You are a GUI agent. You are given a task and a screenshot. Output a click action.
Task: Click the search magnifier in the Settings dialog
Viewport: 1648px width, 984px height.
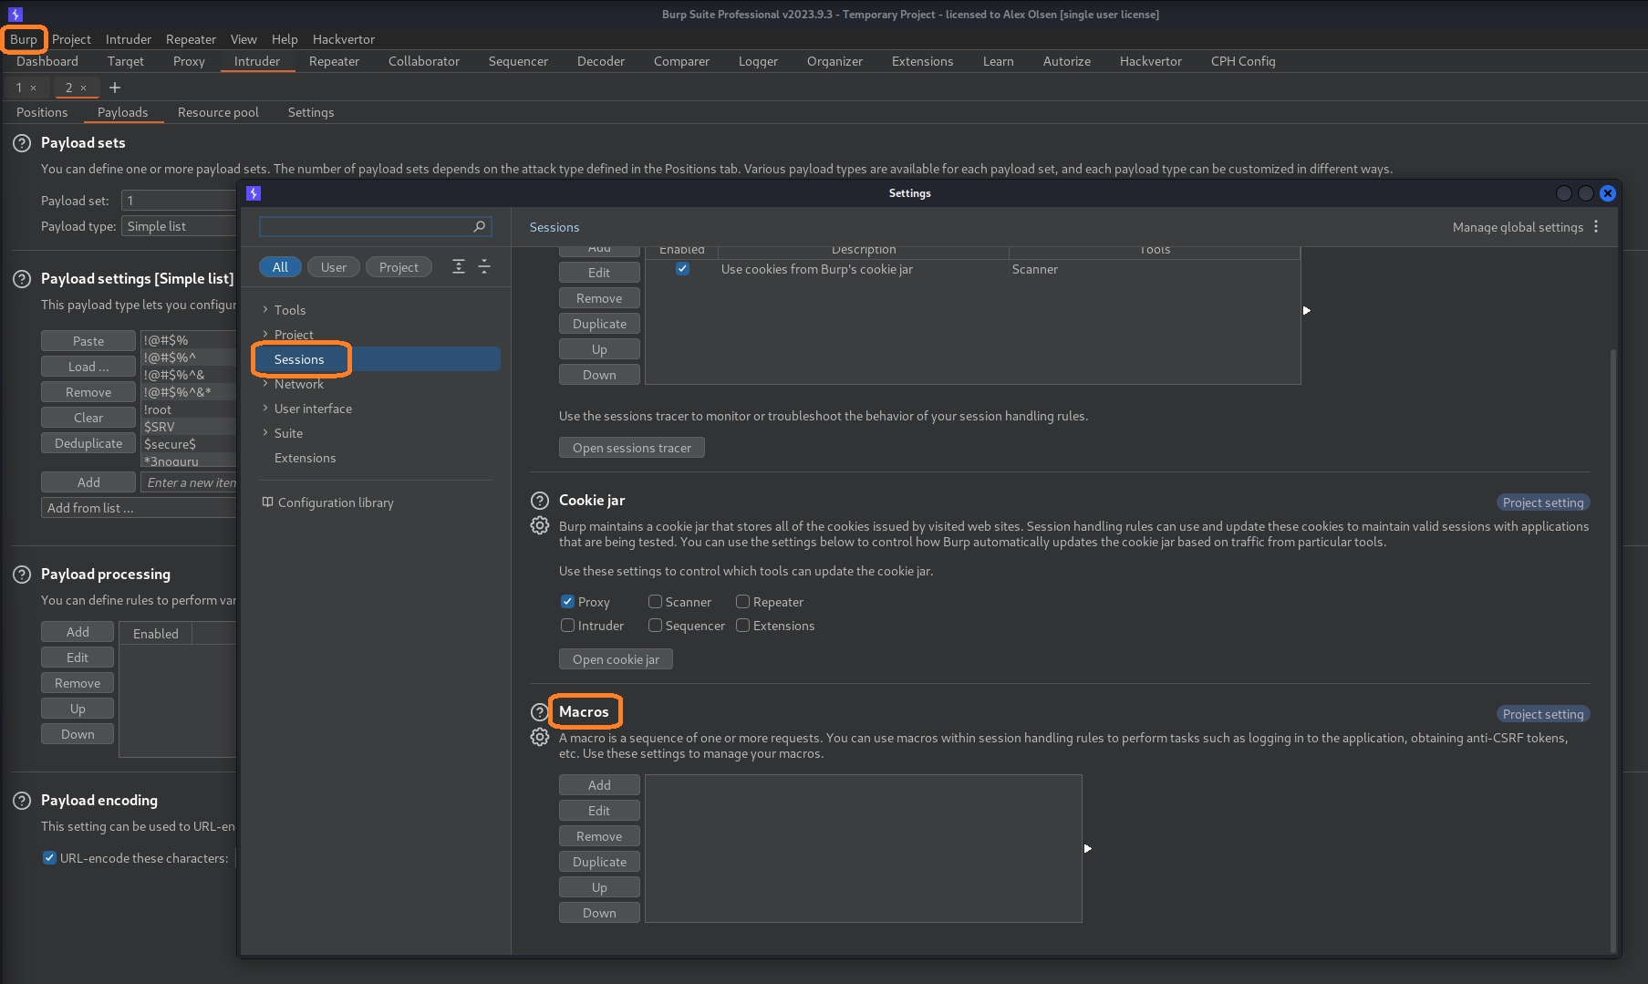tap(479, 226)
